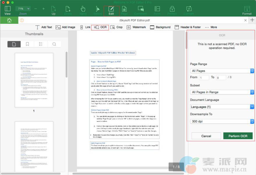Screen dimensions: 256x175
Task: Click the Cancel button
Action: tap(206, 136)
